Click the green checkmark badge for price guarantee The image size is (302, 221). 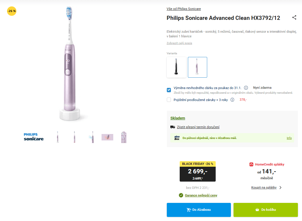click(x=181, y=195)
